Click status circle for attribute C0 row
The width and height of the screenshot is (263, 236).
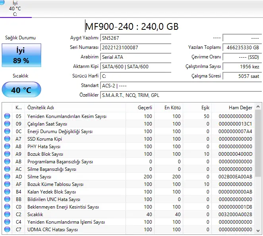point(7,207)
